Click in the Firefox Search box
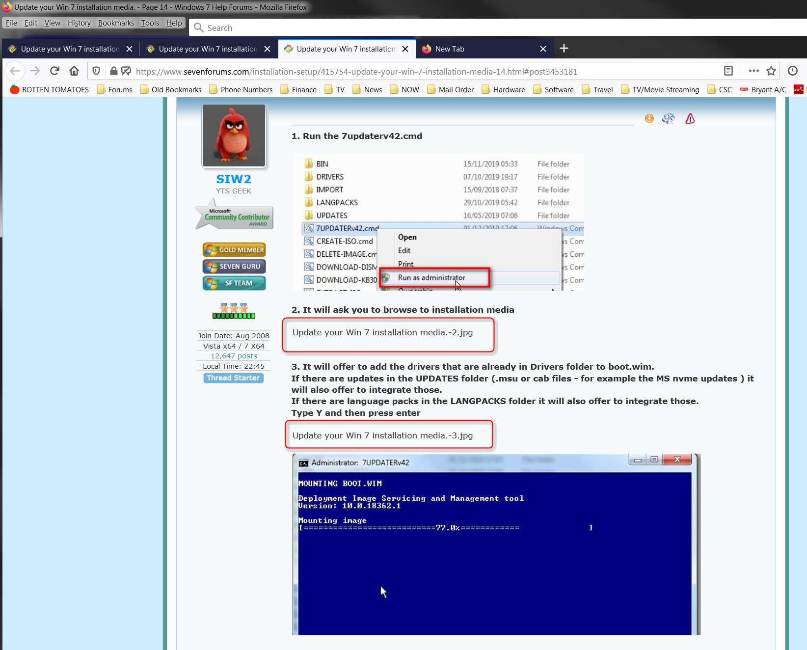Viewport: 807px width, 650px height. coord(498,28)
